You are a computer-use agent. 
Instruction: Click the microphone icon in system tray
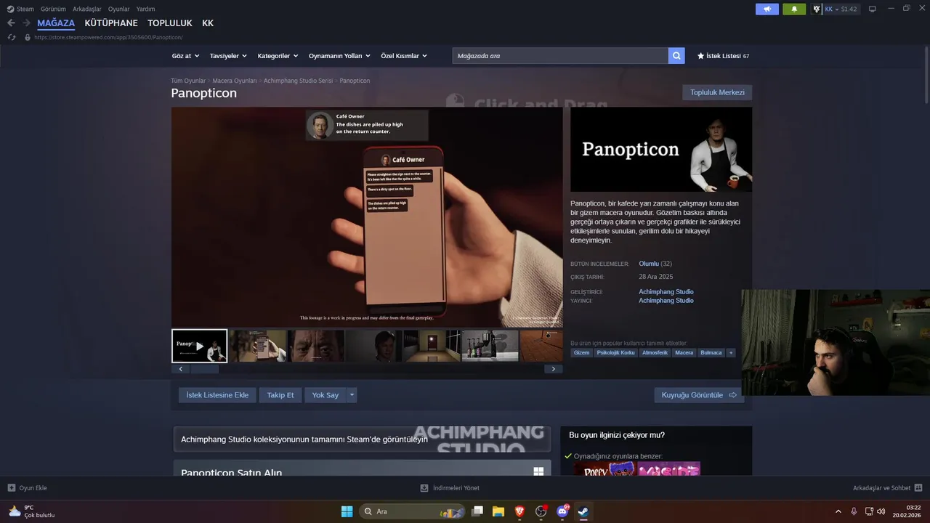point(854,511)
